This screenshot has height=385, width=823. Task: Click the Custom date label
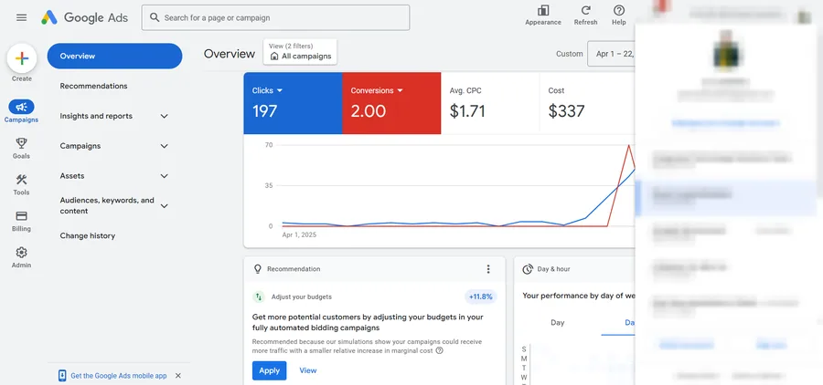pyautogui.click(x=570, y=54)
